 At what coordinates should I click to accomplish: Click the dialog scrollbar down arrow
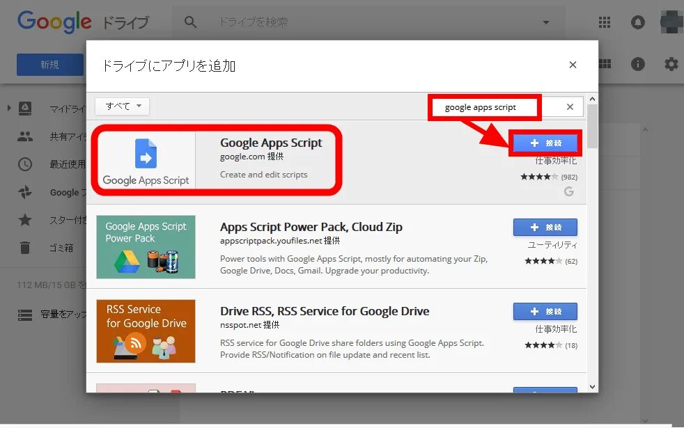coord(592,387)
